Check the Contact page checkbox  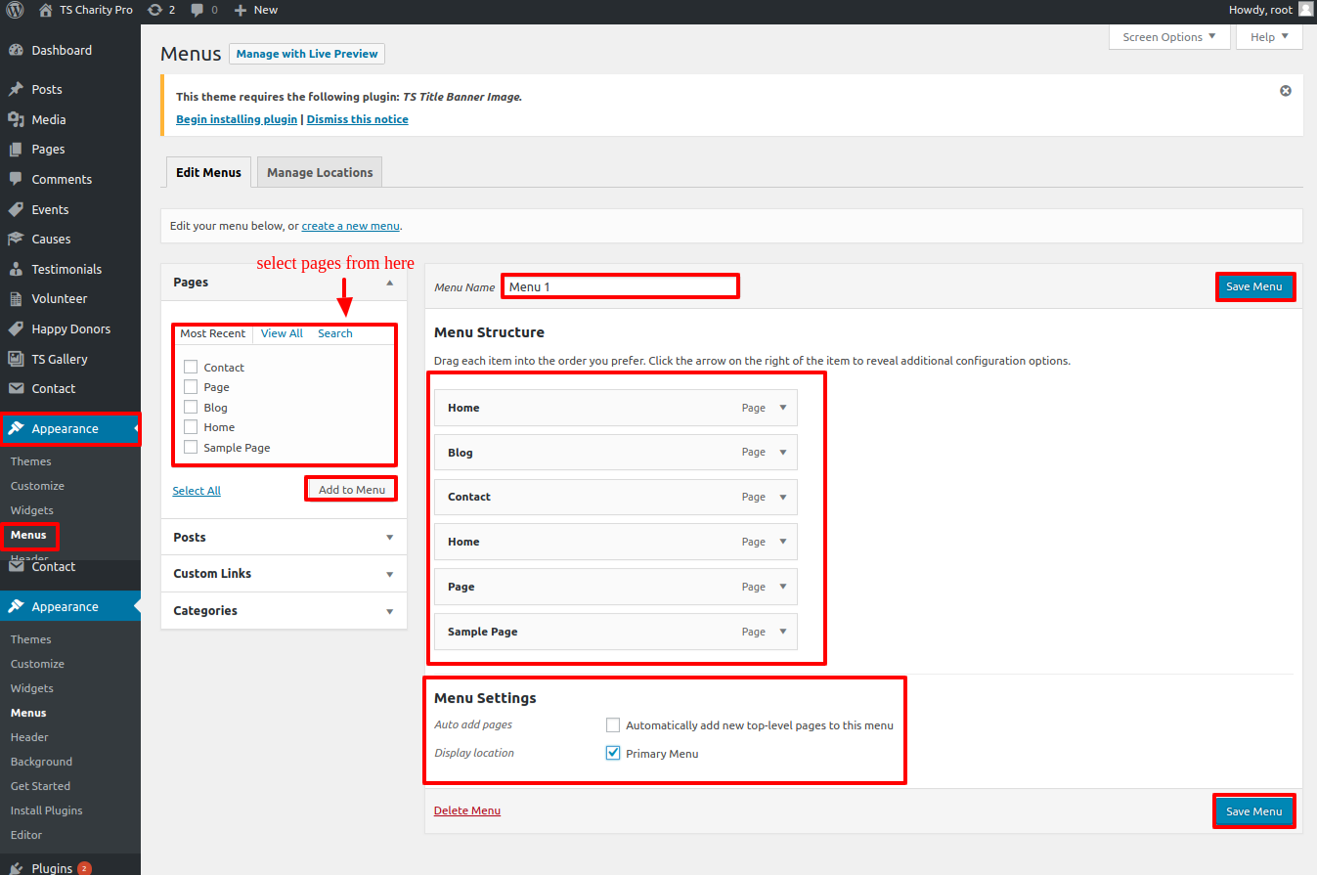pyautogui.click(x=191, y=368)
